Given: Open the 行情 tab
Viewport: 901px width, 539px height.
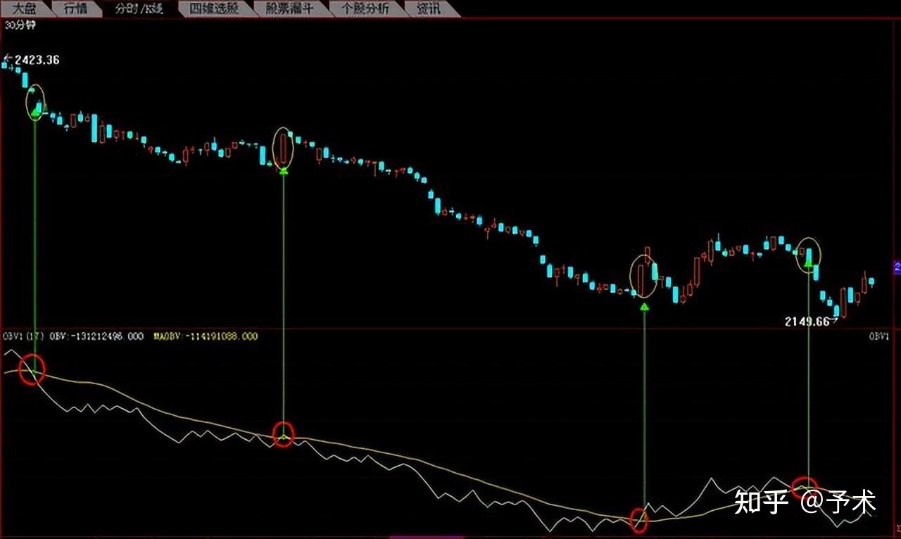Looking at the screenshot, I should (x=75, y=8).
